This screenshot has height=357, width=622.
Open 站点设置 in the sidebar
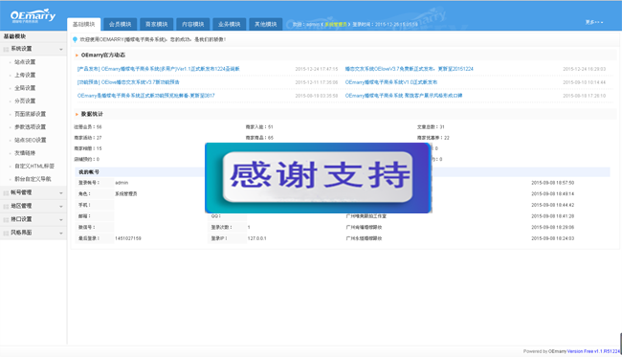pos(25,62)
